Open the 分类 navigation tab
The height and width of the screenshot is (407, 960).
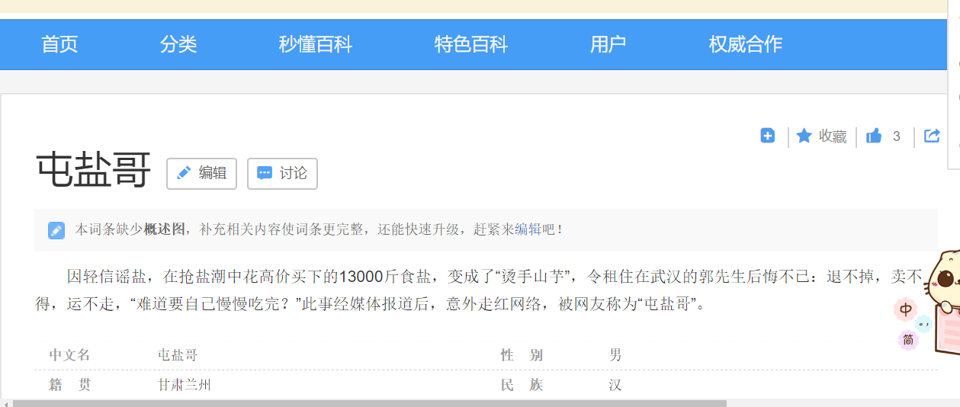178,44
